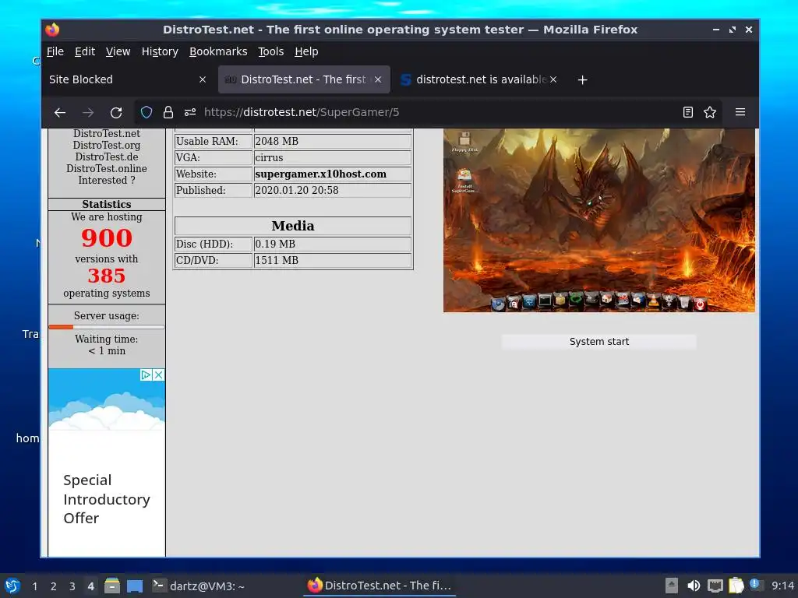Open the volume control tray icon
Viewport: 798px width, 598px height.
pyautogui.click(x=693, y=586)
